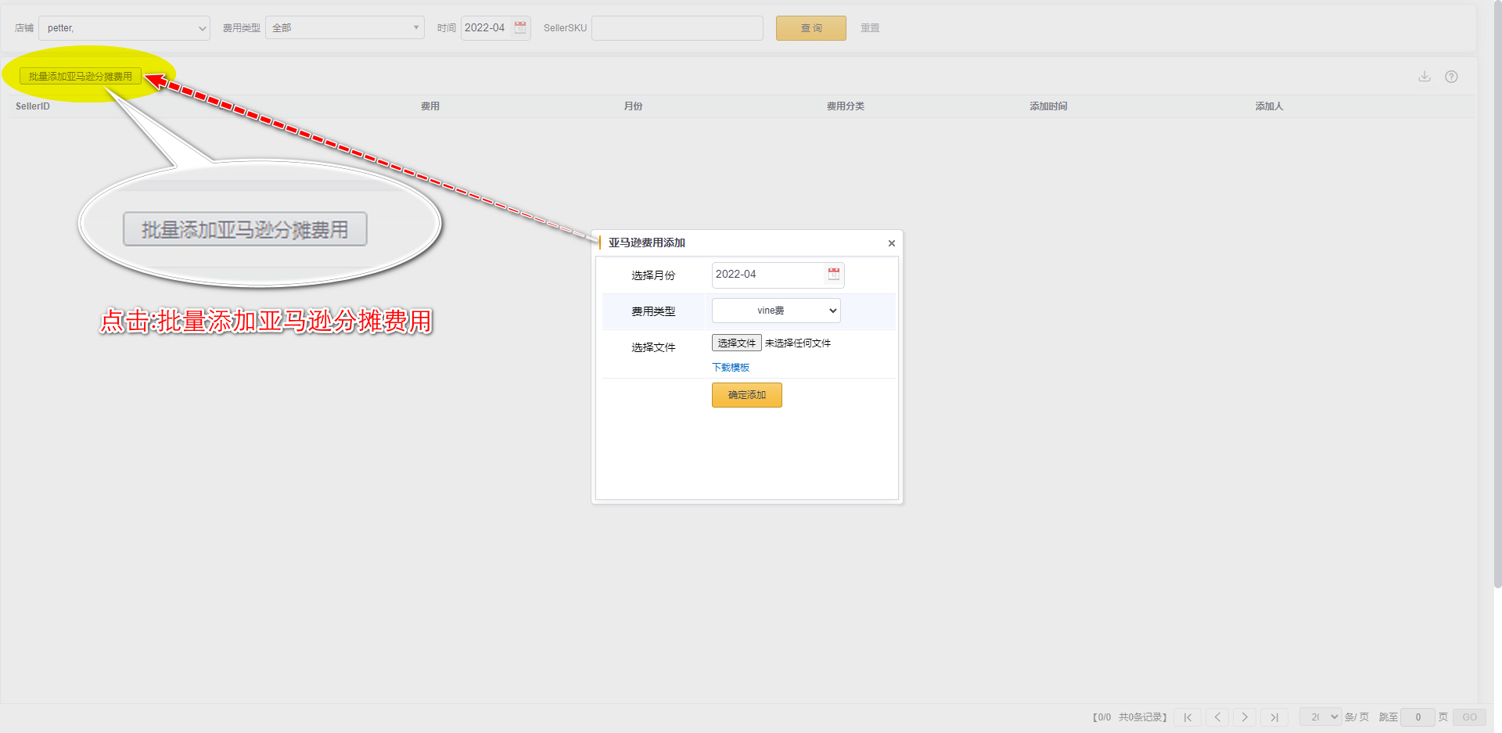This screenshot has width=1502, height=733.
Task: Focus the SellerSKU input field
Action: pos(677,28)
